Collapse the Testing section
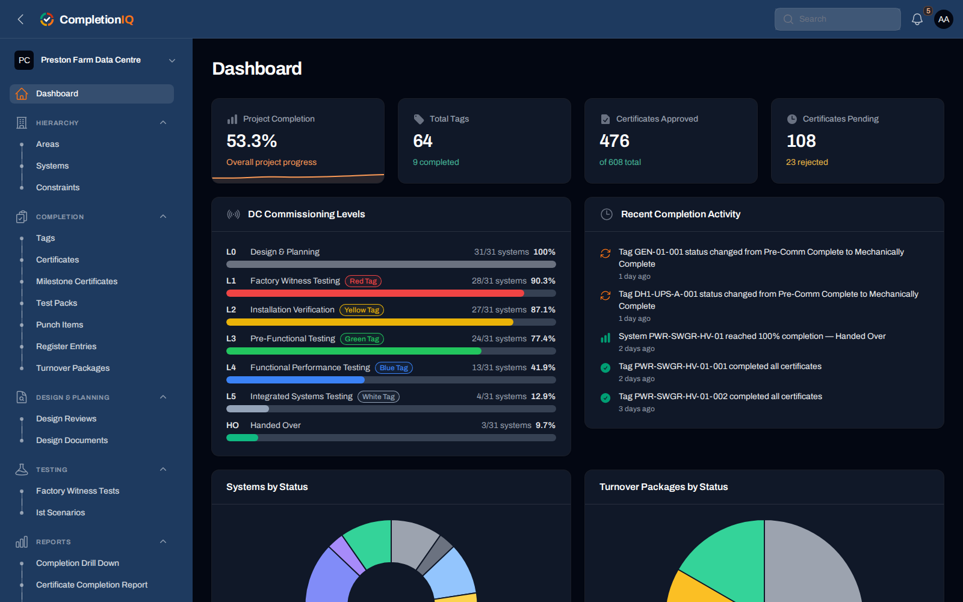 (163, 470)
